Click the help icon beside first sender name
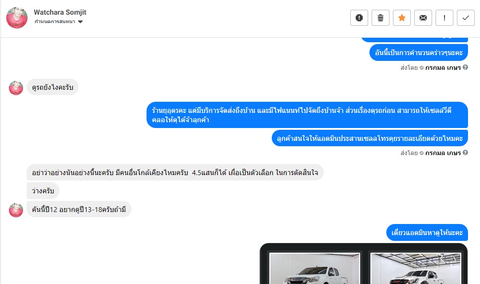 [465, 68]
